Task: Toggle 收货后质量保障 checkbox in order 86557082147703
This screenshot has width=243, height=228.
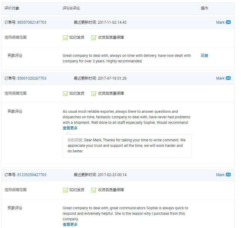Action: pos(94,37)
